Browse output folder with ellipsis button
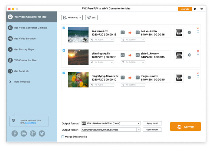Screen dimensions: 212x149 point(138,130)
